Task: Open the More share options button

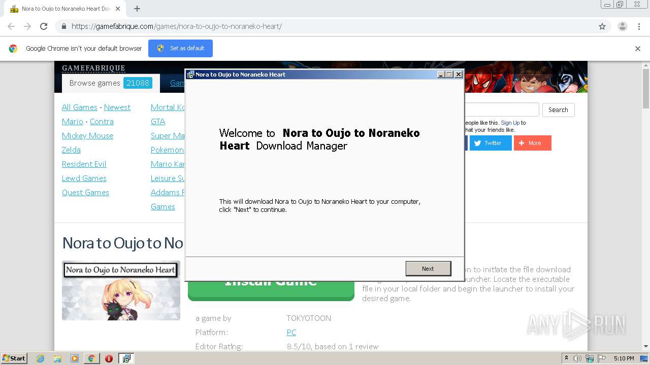Action: point(532,143)
